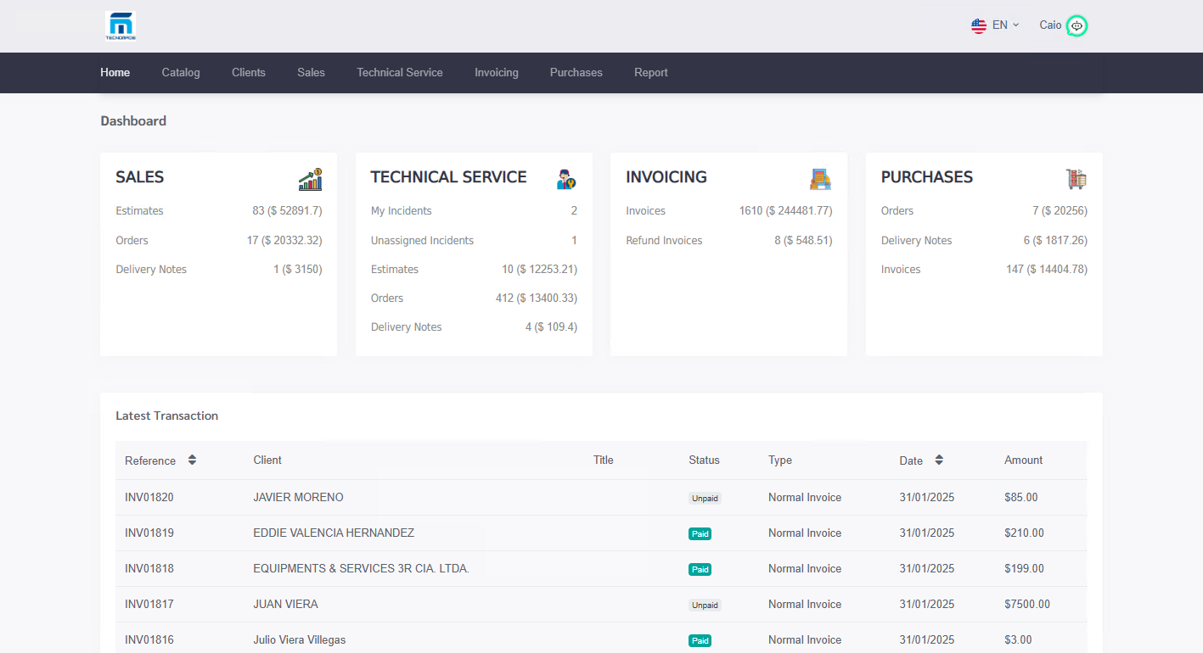1203x653 pixels.
Task: Click the Tecnoprod logo in header
Action: [120, 26]
